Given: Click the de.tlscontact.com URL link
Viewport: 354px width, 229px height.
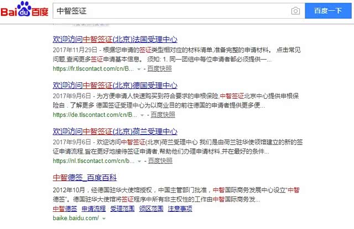Looking at the screenshot, I should click(x=95, y=115).
